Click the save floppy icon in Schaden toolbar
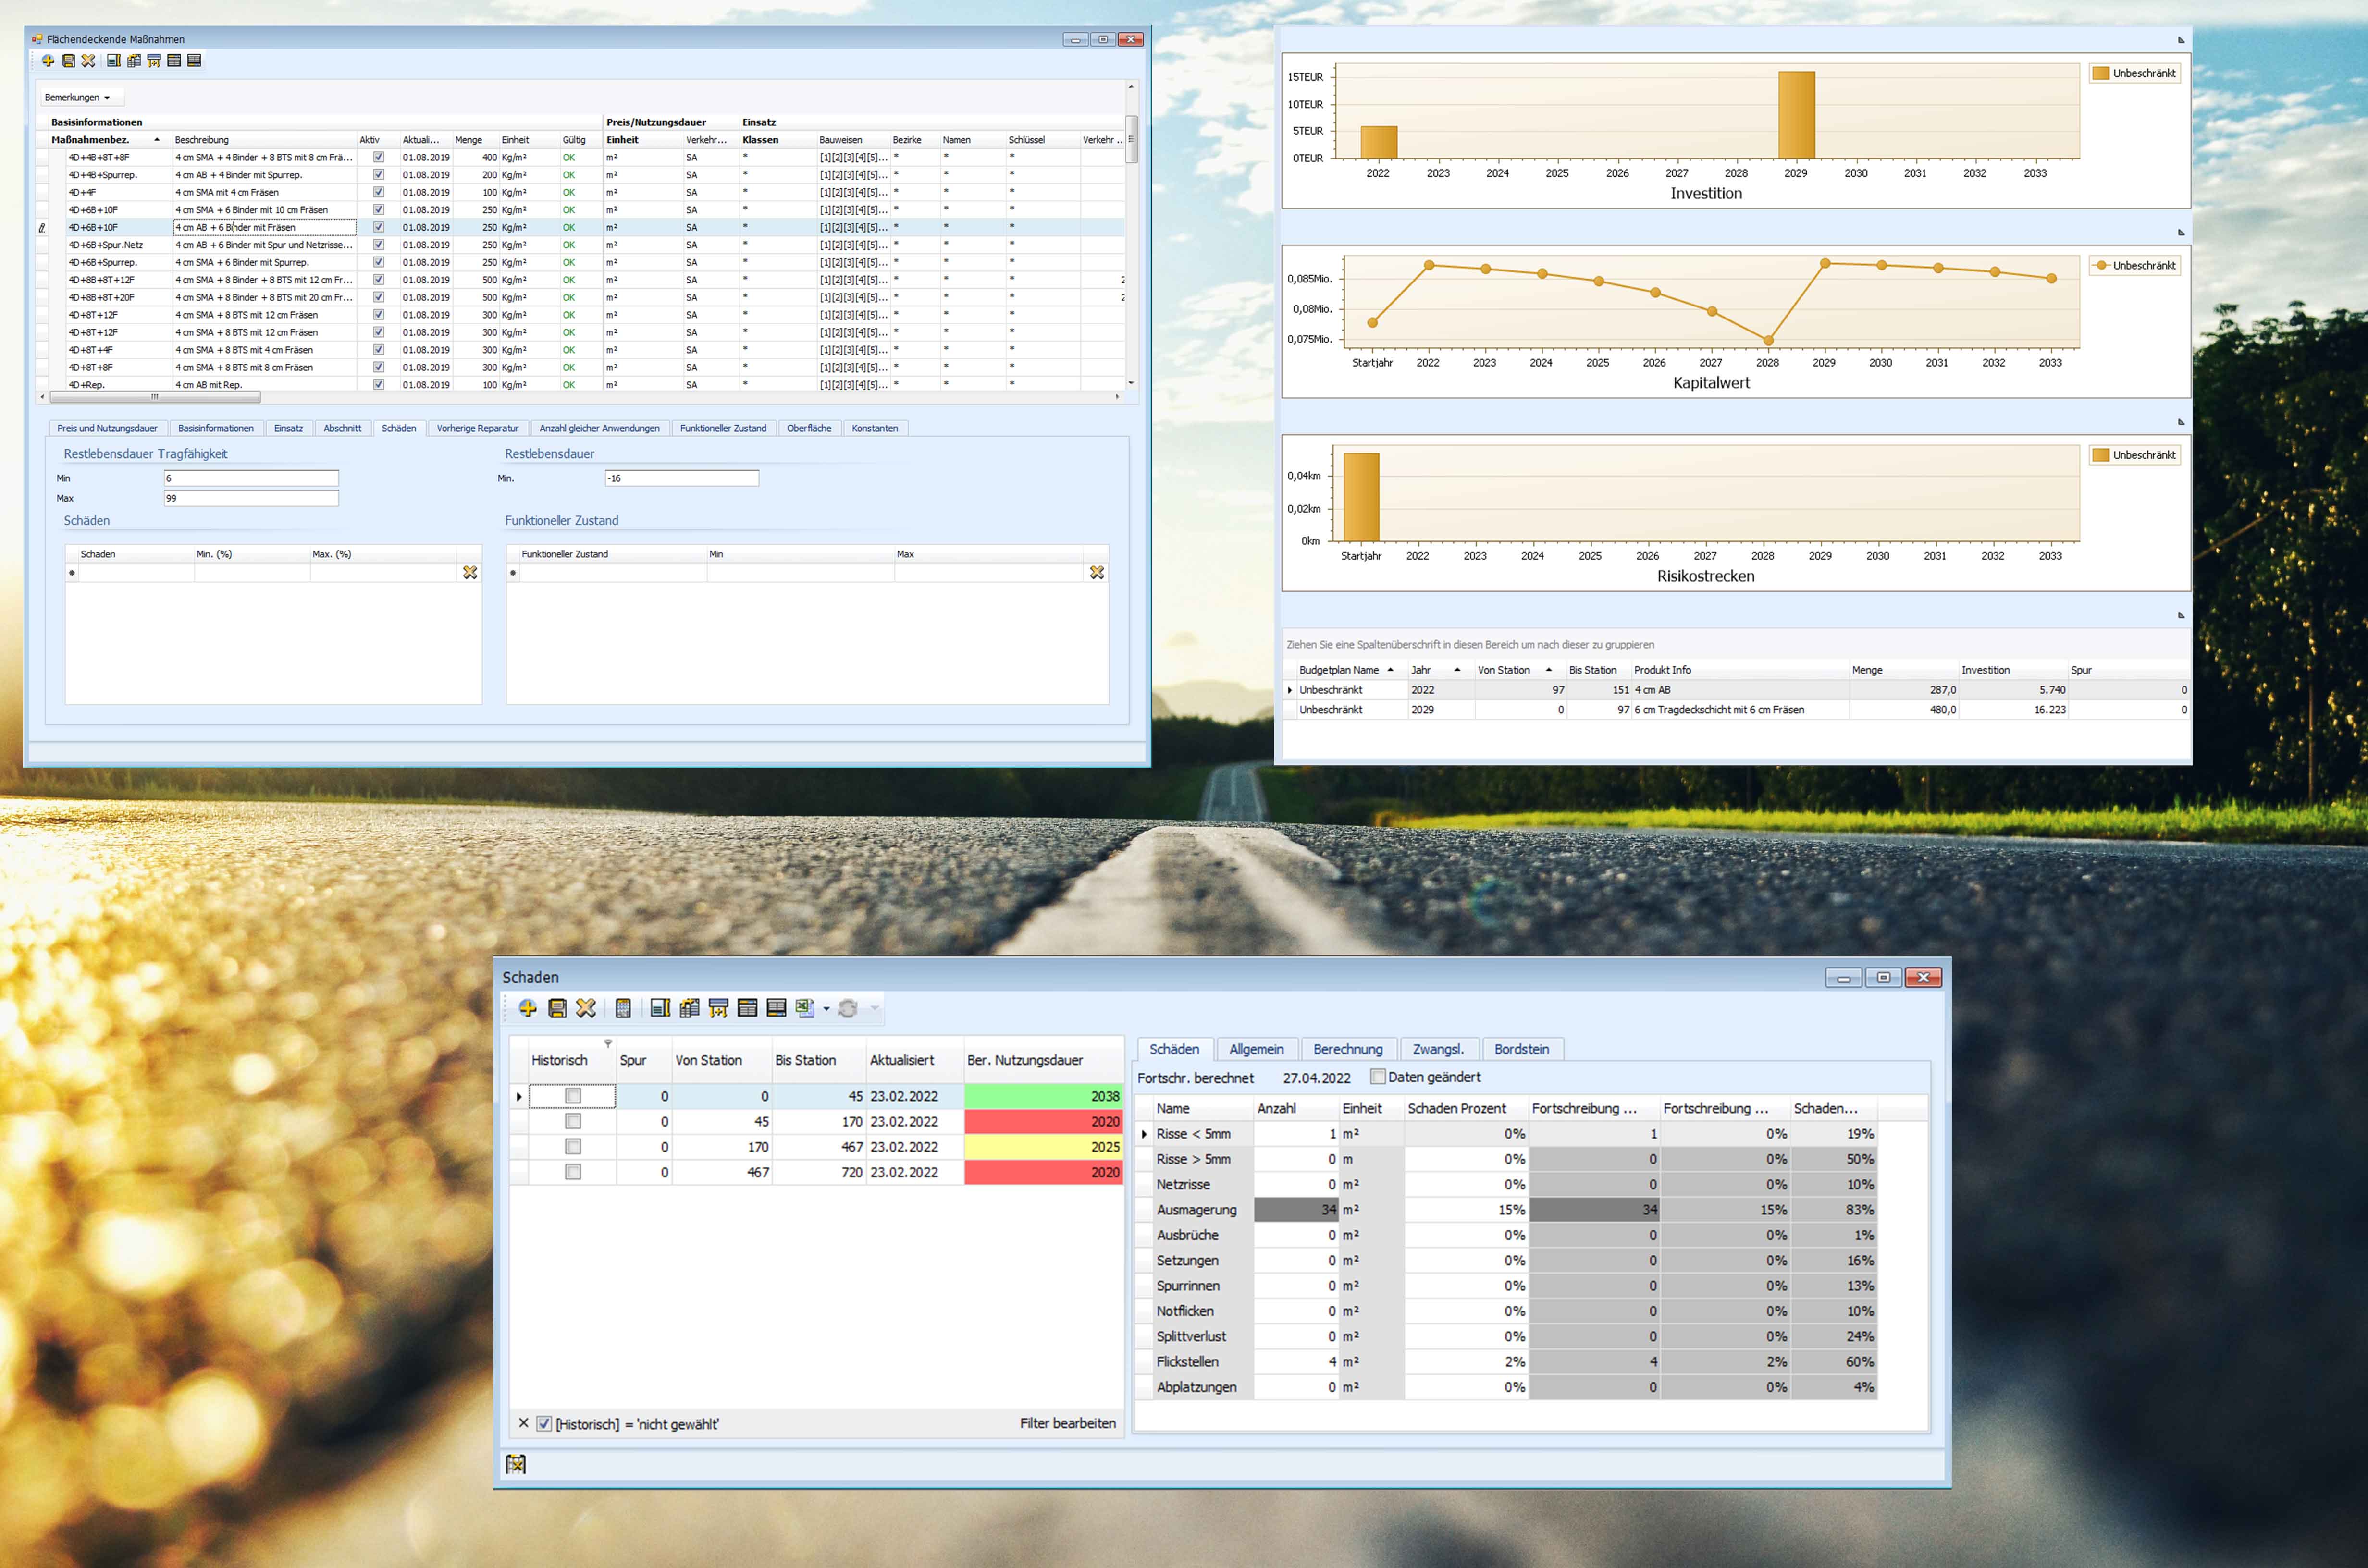 tap(557, 1008)
